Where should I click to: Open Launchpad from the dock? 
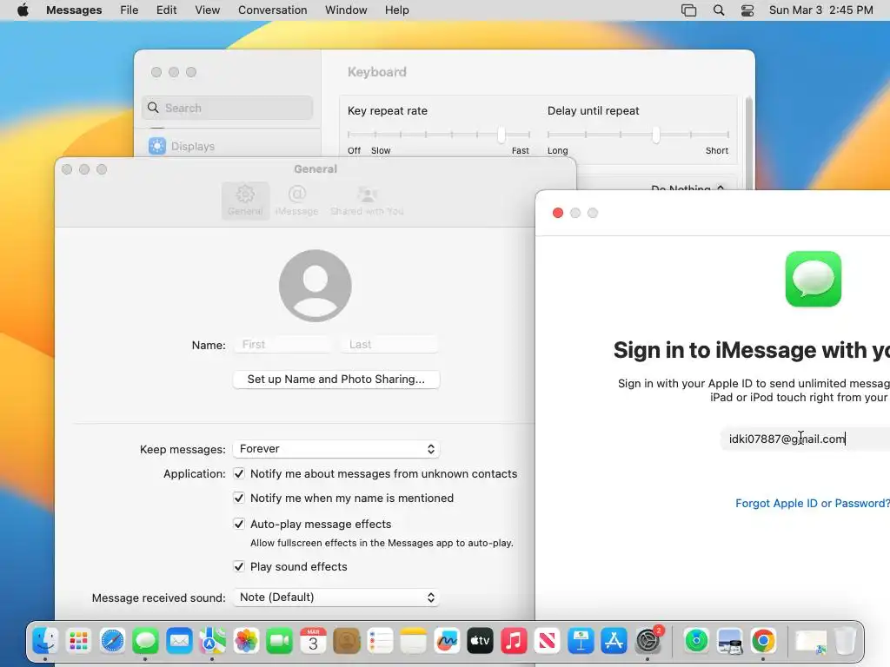[78, 641]
